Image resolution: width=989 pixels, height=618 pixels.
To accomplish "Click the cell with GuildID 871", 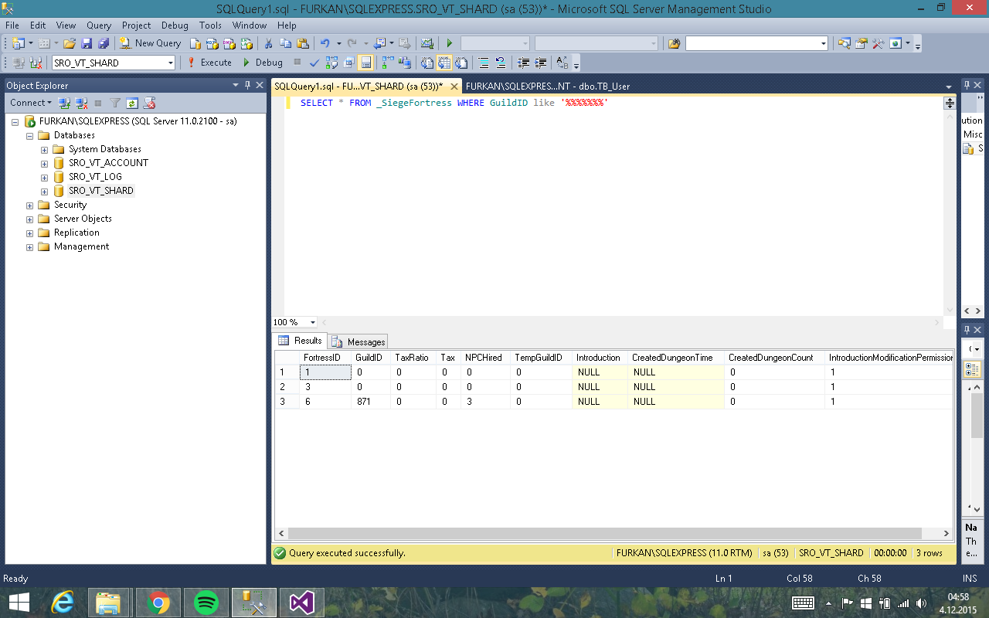I will pyautogui.click(x=370, y=401).
